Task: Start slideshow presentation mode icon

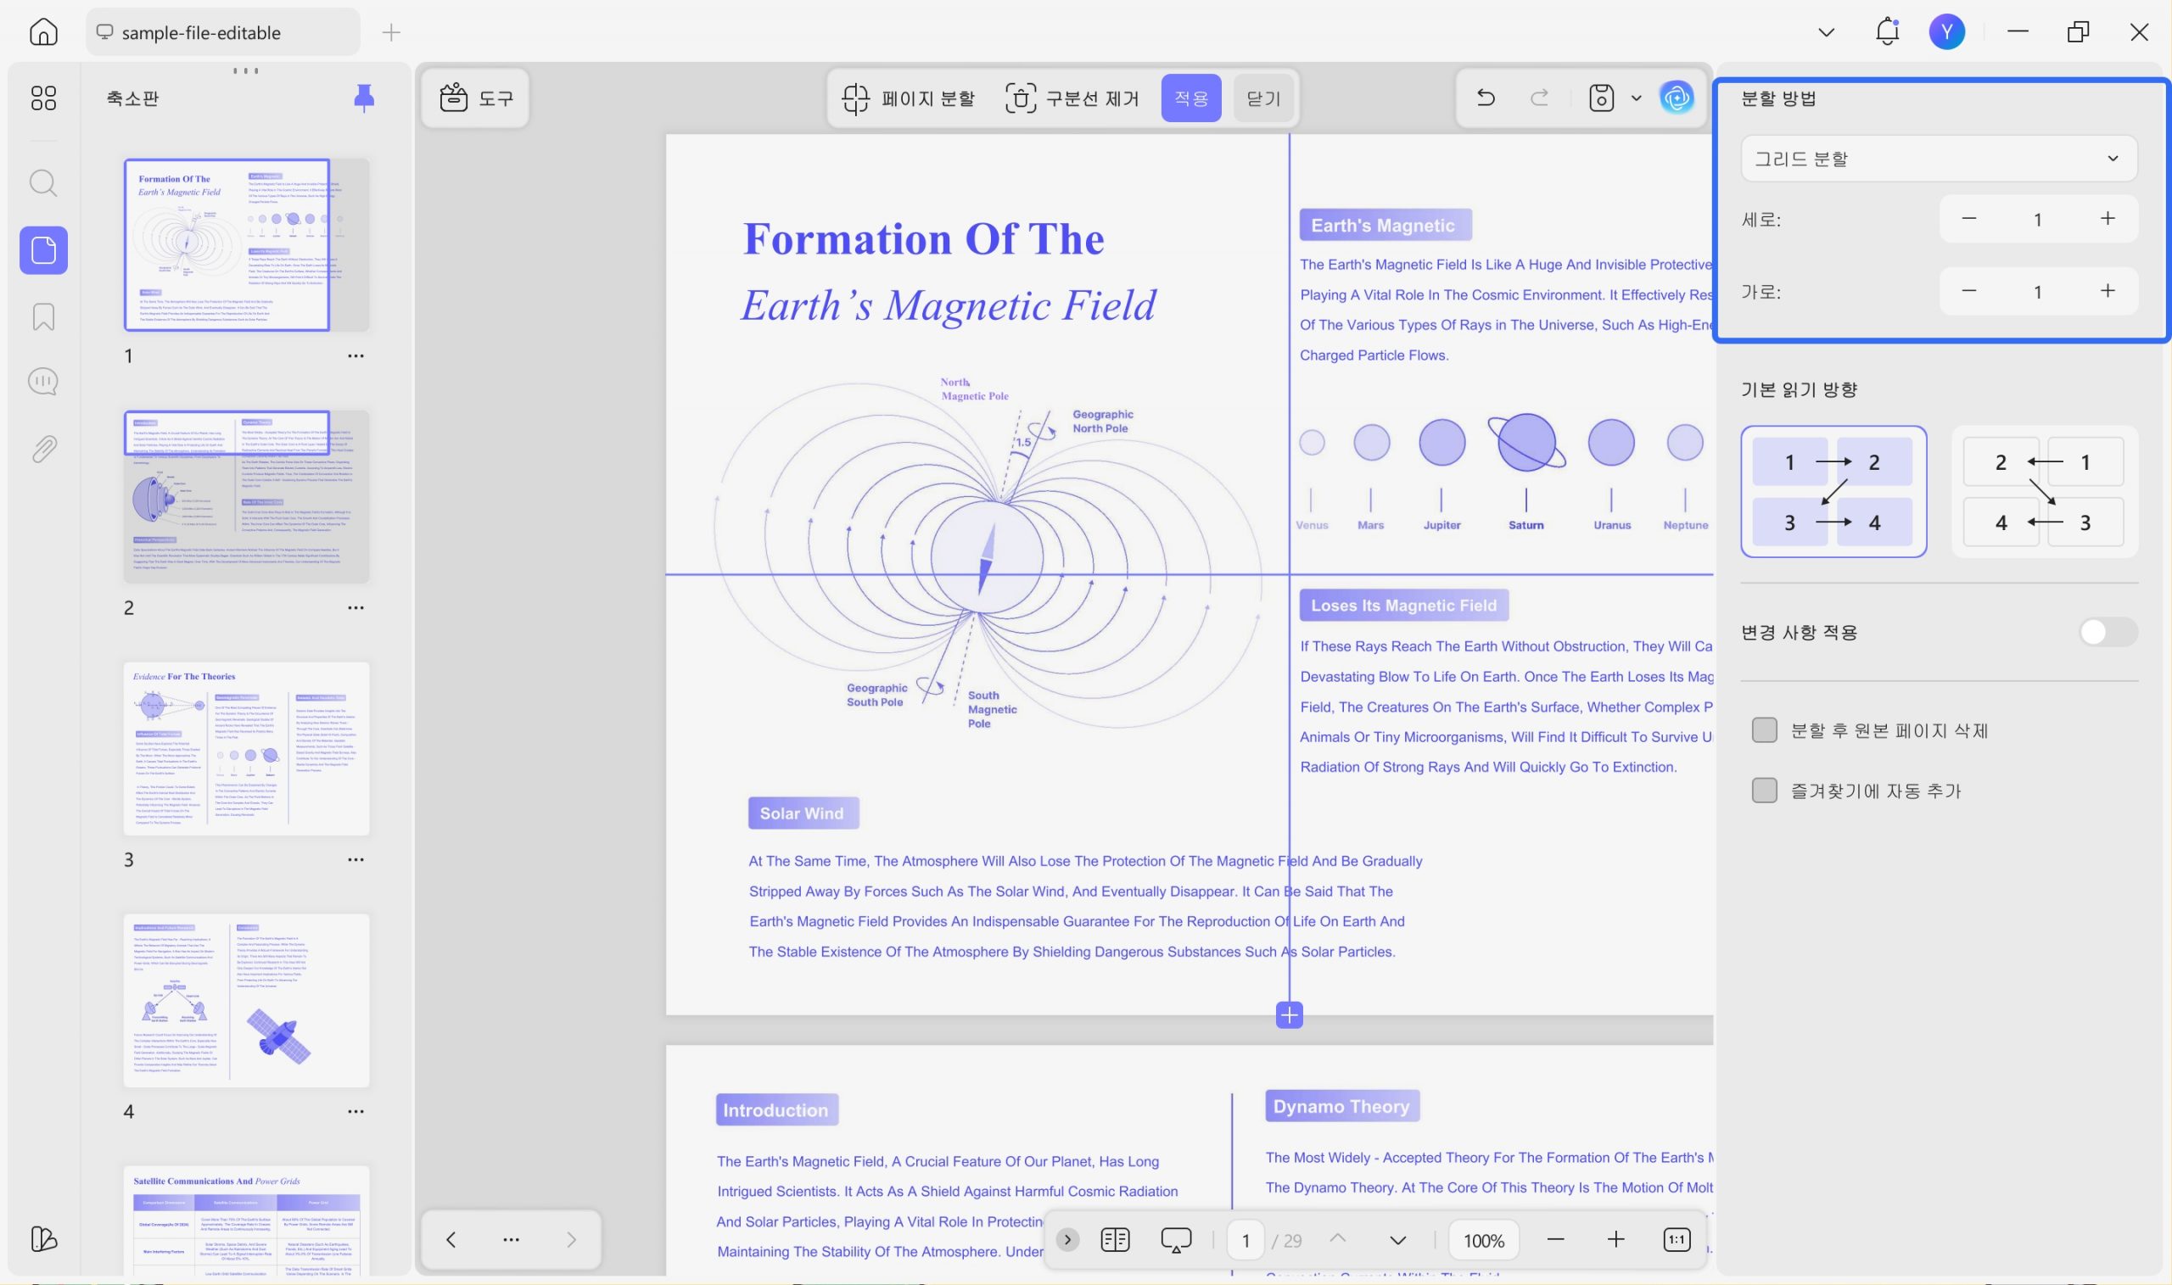Action: pos(1175,1240)
